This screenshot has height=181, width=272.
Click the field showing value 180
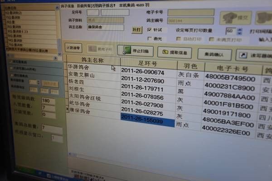(48, 100)
